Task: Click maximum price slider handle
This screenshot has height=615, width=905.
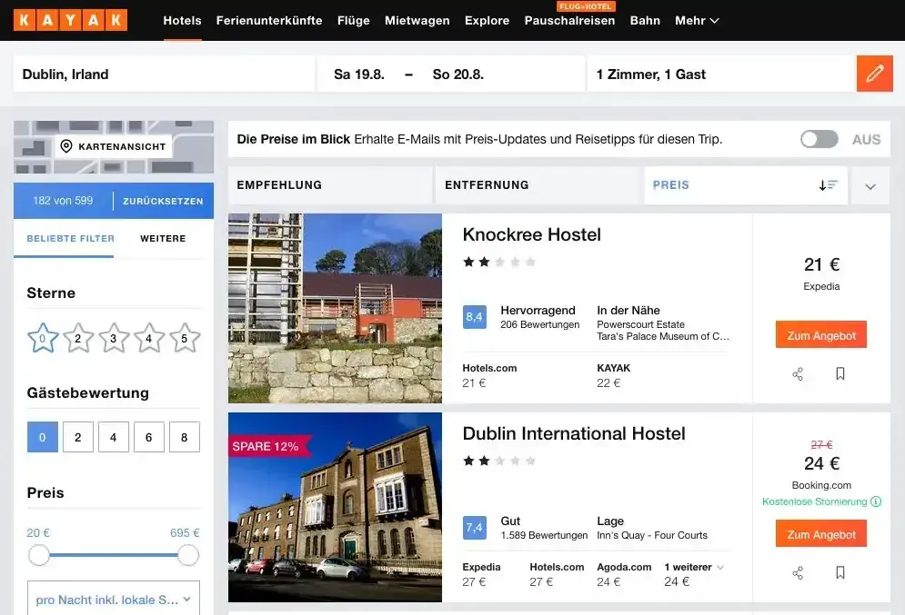Action: click(x=188, y=556)
